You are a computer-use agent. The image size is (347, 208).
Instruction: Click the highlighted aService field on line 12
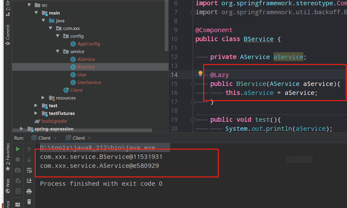[288, 57]
